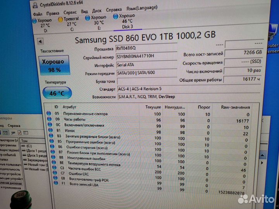Select the Часы работы attribute row
Screen dimensions: 279x209
(149, 120)
